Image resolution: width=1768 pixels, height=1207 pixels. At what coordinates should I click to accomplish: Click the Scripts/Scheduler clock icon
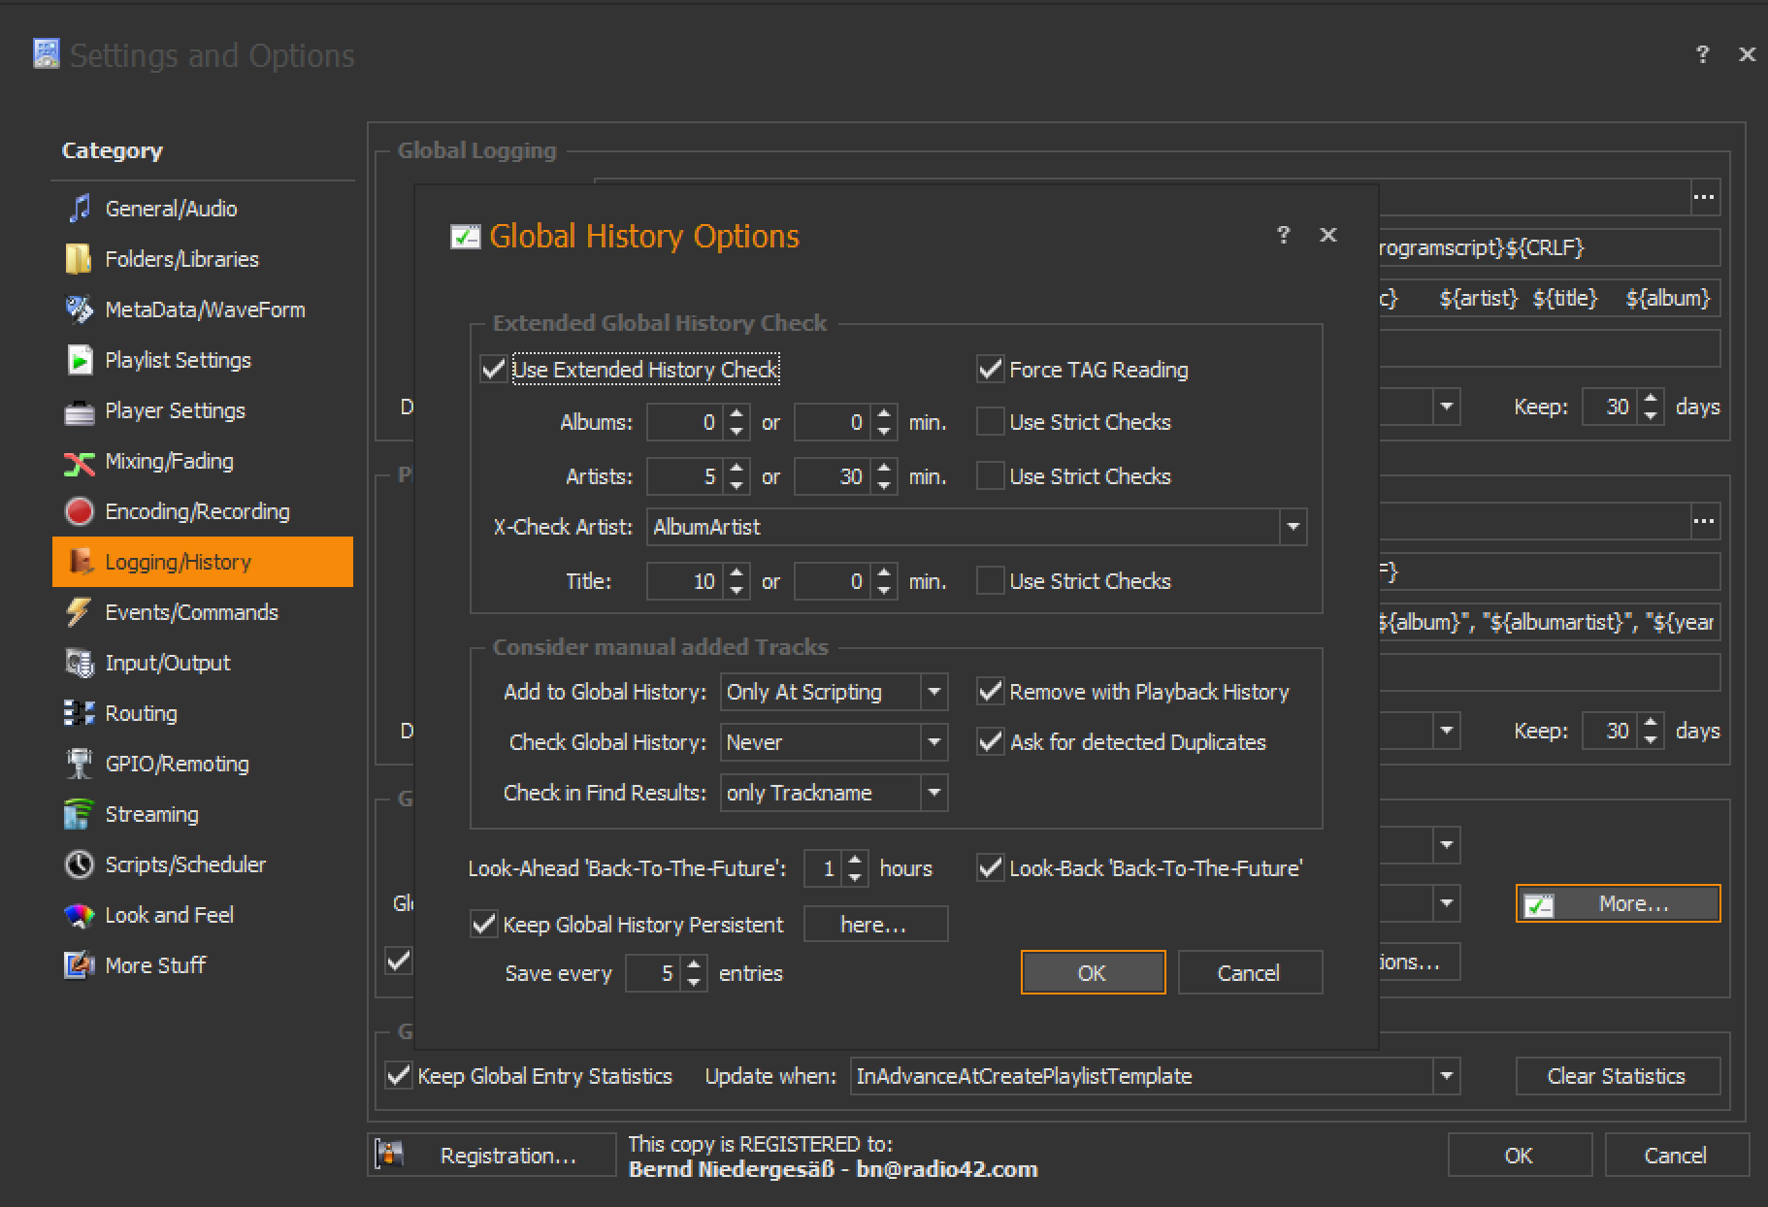[x=79, y=864]
